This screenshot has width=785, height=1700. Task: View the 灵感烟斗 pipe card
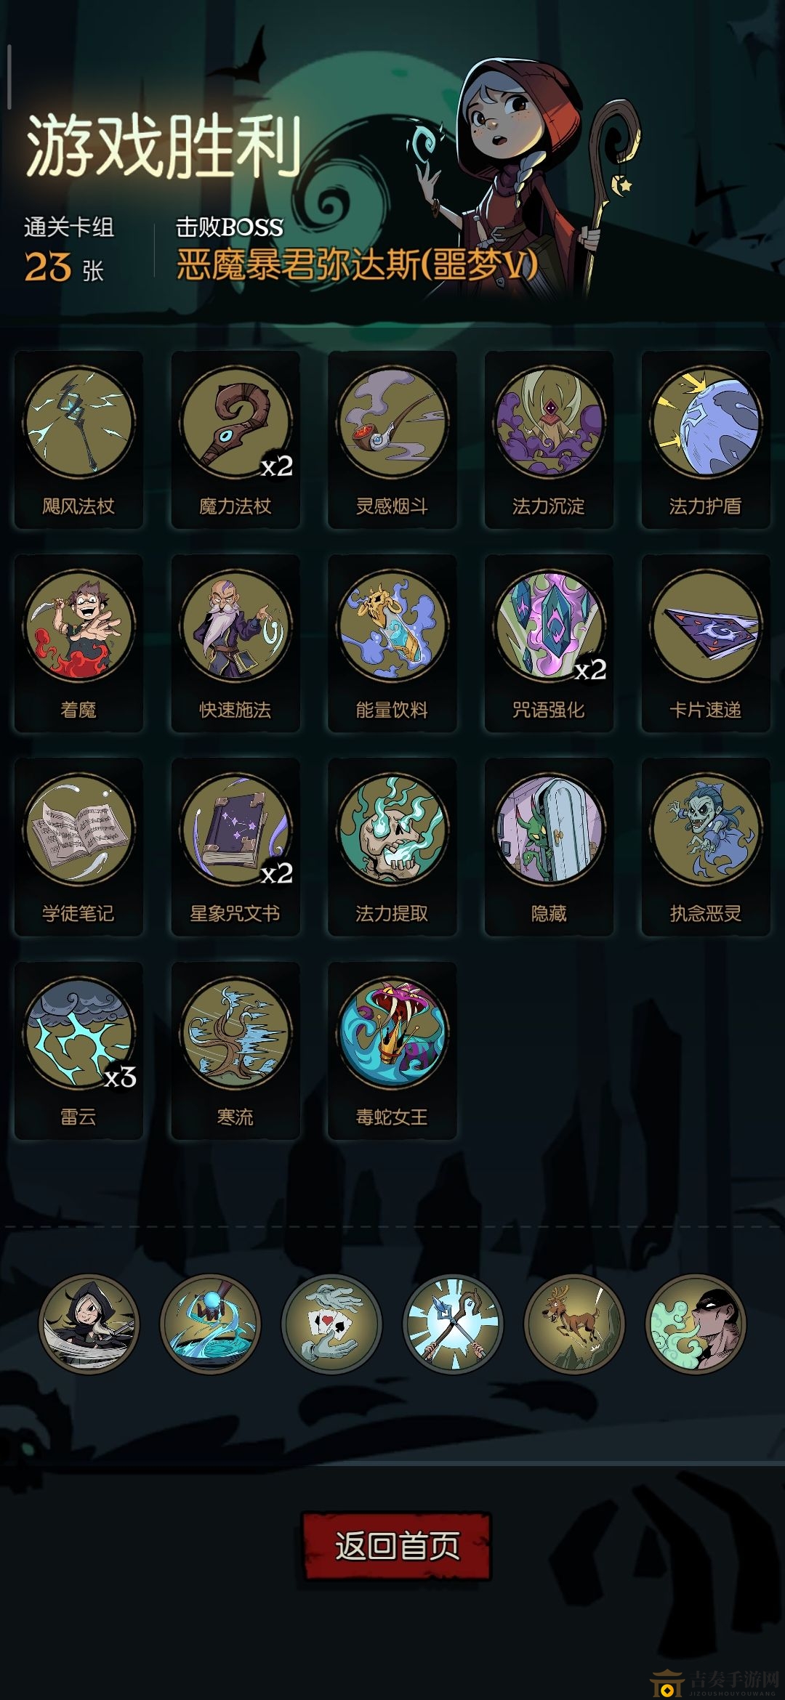point(392,440)
